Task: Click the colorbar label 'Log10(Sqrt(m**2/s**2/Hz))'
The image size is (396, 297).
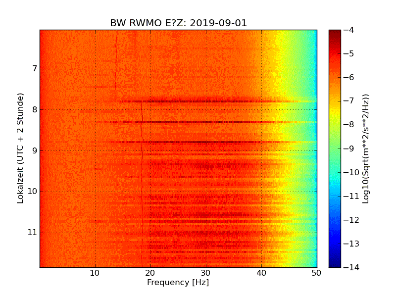Action: click(365, 149)
